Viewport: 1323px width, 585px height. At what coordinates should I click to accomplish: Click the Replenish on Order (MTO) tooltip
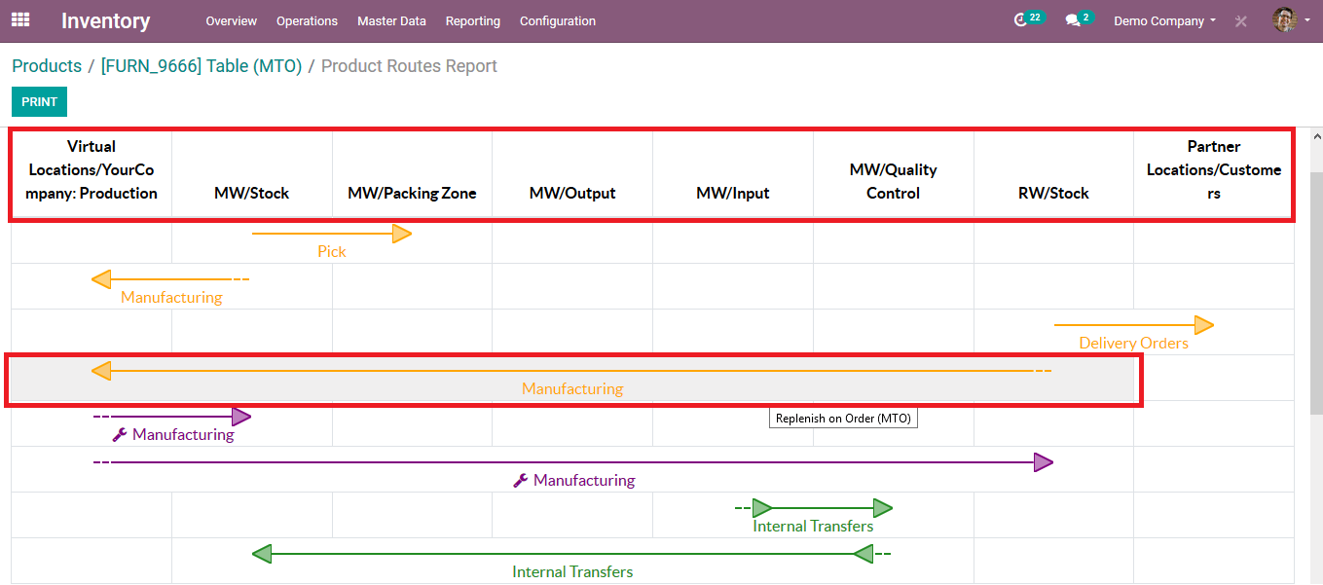(x=843, y=419)
